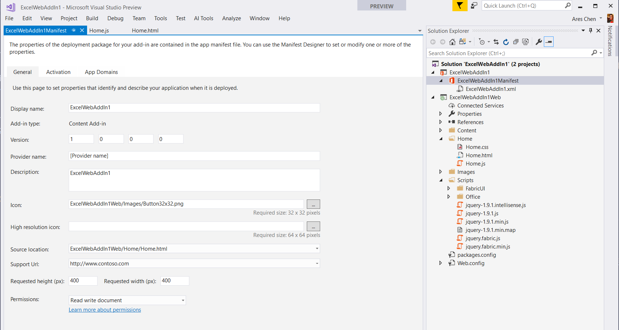Expand the Images folder in the tree
619x330 pixels.
(x=440, y=172)
